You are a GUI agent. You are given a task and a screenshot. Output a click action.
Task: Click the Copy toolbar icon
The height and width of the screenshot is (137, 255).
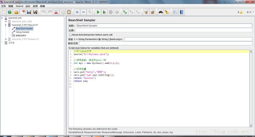(63, 12)
